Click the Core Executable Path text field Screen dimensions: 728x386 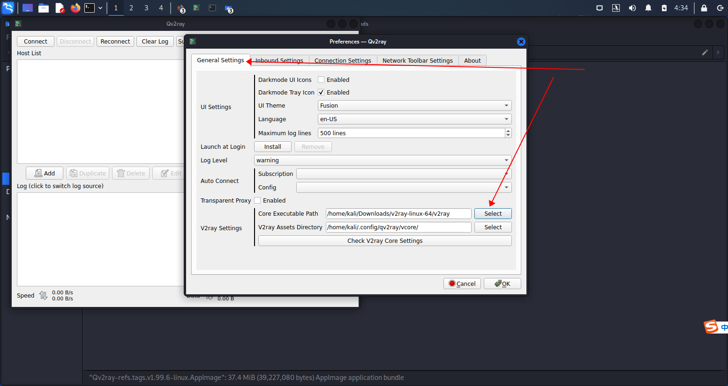(x=398, y=214)
